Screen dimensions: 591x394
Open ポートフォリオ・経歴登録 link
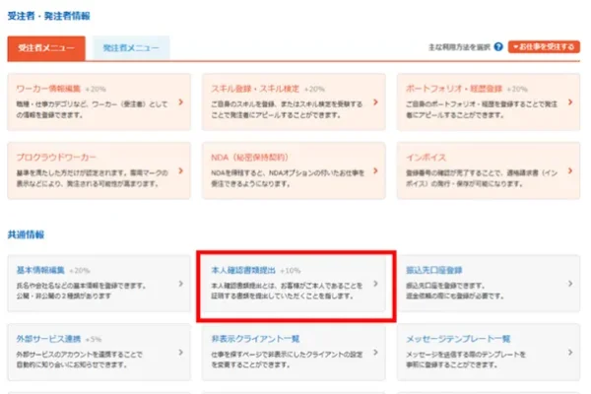(x=454, y=89)
